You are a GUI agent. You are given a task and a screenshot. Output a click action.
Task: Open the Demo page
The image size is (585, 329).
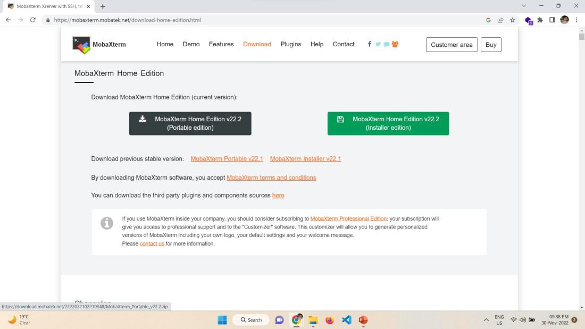(x=191, y=44)
